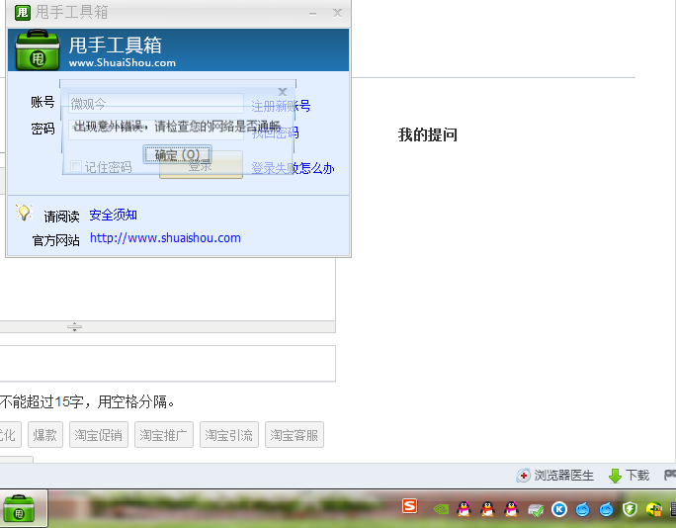
Task: Click the 我的提问 heading
Action: (428, 134)
